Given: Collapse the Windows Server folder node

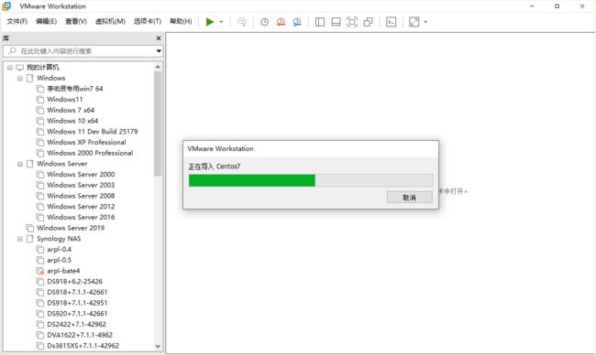Looking at the screenshot, I should (x=20, y=164).
